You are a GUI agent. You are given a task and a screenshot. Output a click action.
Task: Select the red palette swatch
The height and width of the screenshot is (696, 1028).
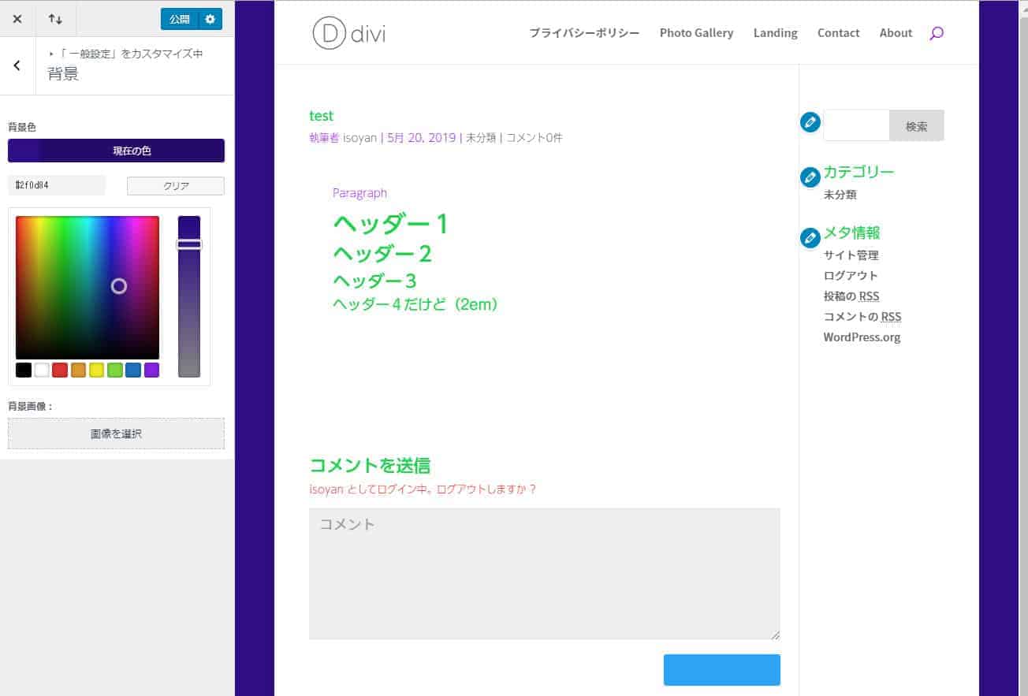(x=60, y=370)
